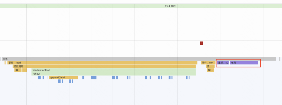Select the left 编... compile block
This screenshot has width=282, height=105.
18,70
